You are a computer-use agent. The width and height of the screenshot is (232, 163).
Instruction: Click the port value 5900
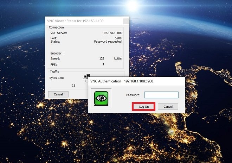click(x=118, y=38)
